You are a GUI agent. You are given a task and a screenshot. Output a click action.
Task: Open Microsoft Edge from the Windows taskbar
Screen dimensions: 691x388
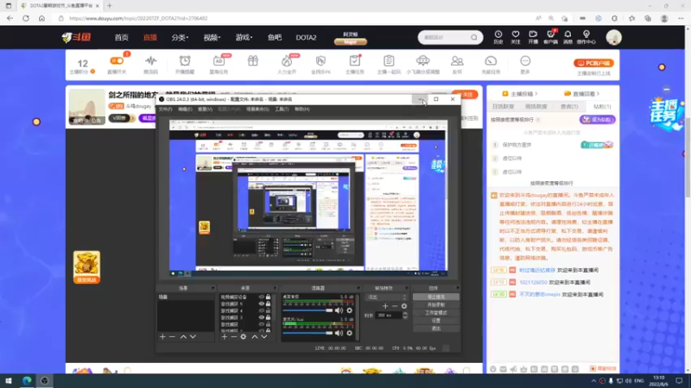click(27, 380)
